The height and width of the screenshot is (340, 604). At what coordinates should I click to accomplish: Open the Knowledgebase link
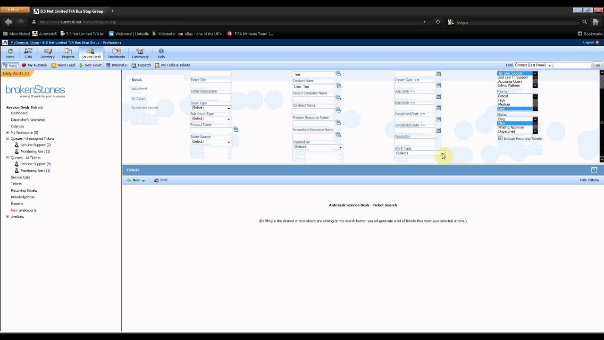pos(23,197)
